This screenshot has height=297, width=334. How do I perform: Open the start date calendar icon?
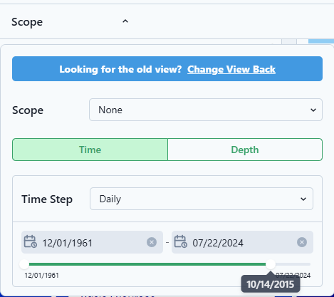pyautogui.click(x=31, y=241)
